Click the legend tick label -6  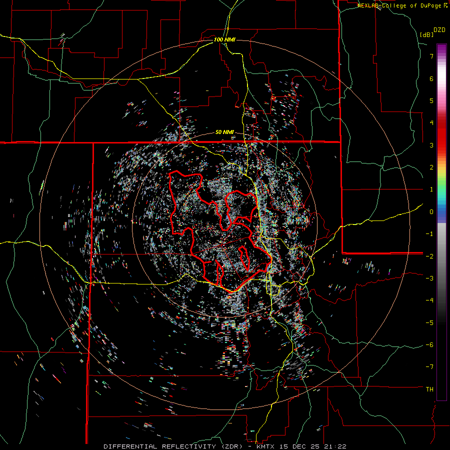[429, 344]
